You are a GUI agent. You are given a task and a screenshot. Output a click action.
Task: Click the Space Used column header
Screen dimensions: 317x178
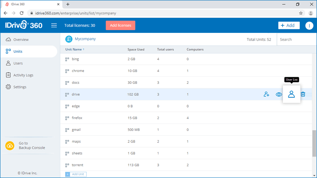pos(136,49)
